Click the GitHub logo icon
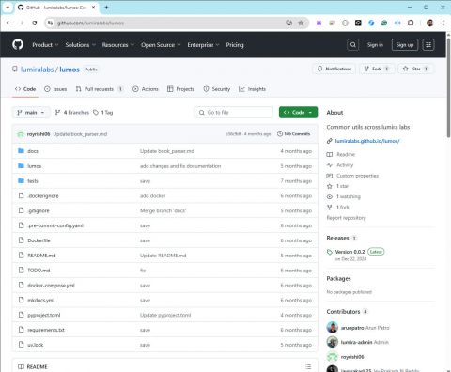Viewport: 451px width, 372px height. [x=18, y=44]
